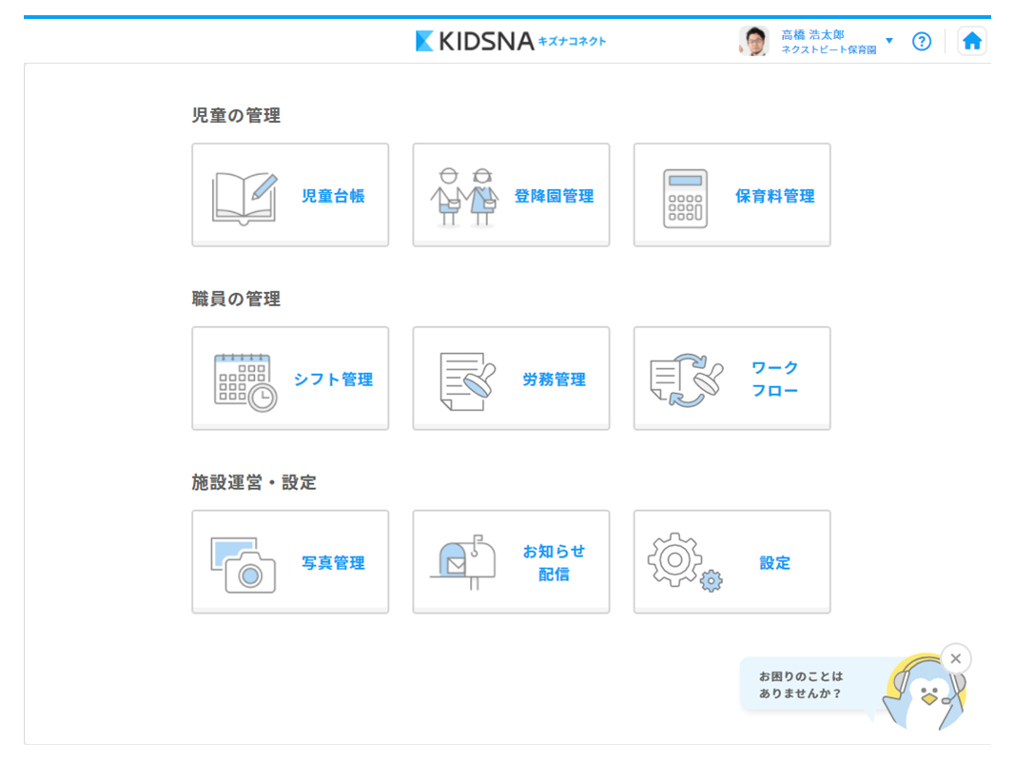Select the シフト管理 text link
The image size is (1015, 761).
coord(333,380)
